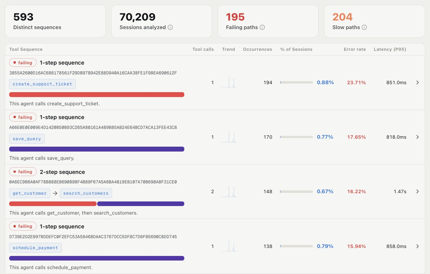Sort by Occurrences column header
430x274 pixels.
(258, 49)
